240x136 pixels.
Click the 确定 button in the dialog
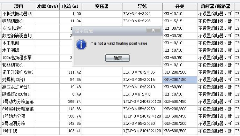tap(118, 58)
